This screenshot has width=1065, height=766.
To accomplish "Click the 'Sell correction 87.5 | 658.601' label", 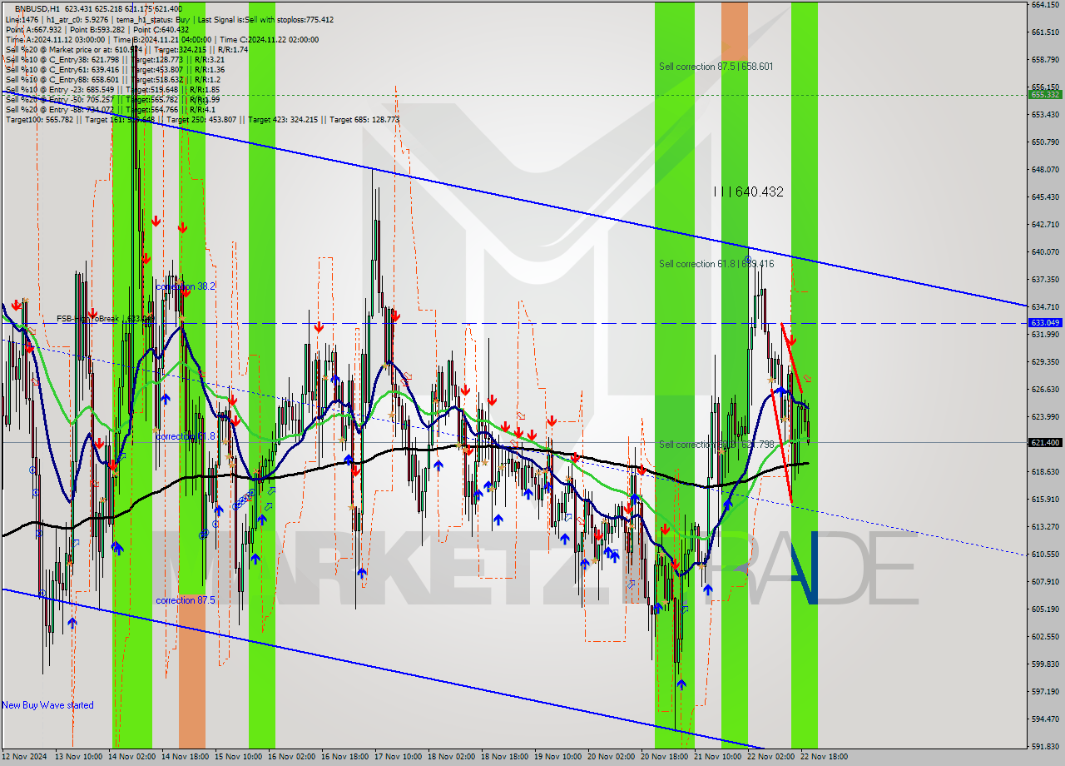I will point(716,66).
